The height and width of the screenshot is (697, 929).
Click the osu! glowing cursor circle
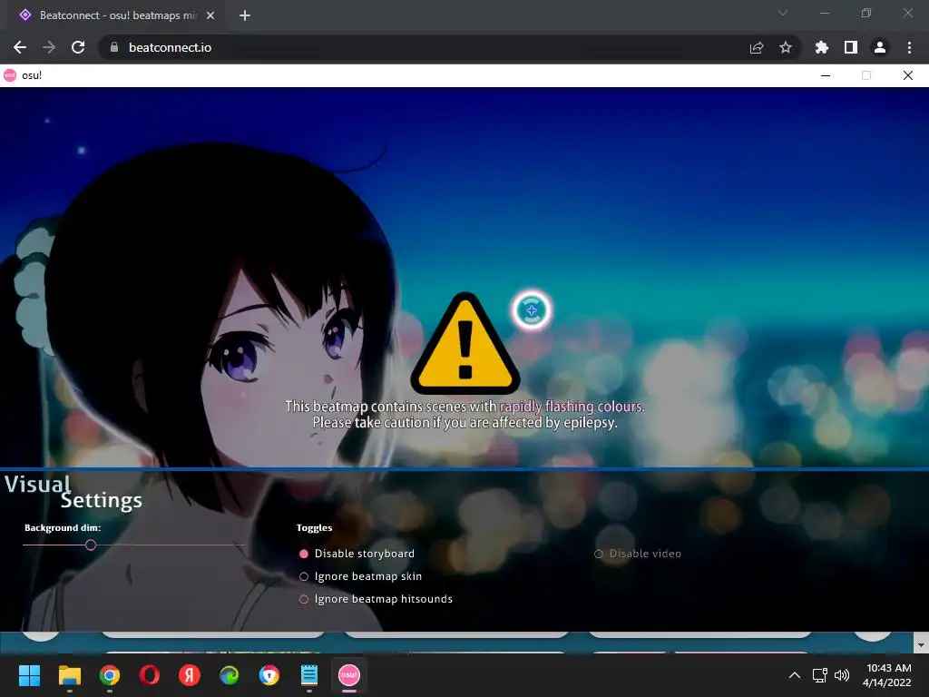[532, 310]
